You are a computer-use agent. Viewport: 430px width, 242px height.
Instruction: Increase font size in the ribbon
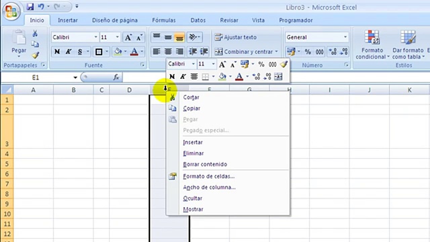tap(128, 37)
